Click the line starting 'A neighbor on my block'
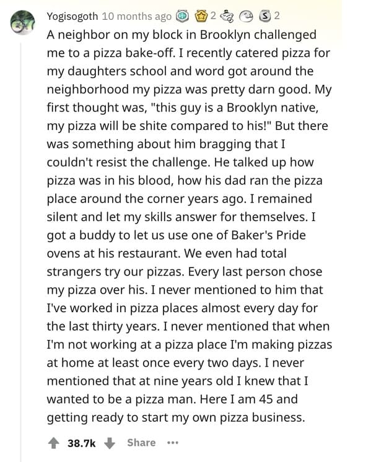Image resolution: width=371 pixels, height=462 pixels. tap(181, 35)
